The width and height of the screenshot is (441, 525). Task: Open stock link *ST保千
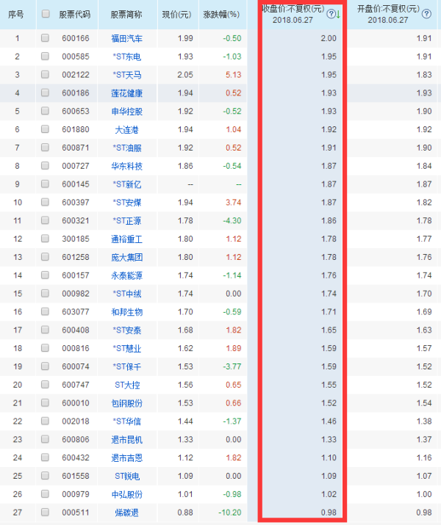pos(126,367)
